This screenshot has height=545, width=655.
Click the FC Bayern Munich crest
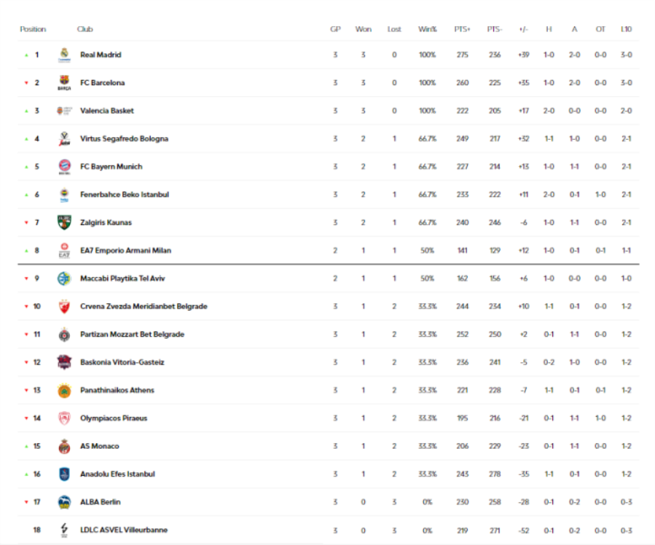[64, 167]
